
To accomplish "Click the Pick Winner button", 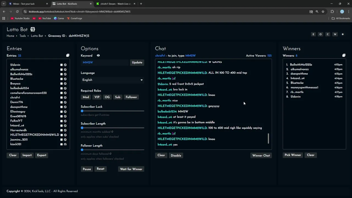I will 293,155.
